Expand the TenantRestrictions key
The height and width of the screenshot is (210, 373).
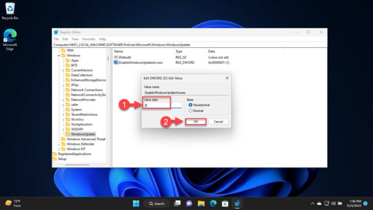pos(63,115)
